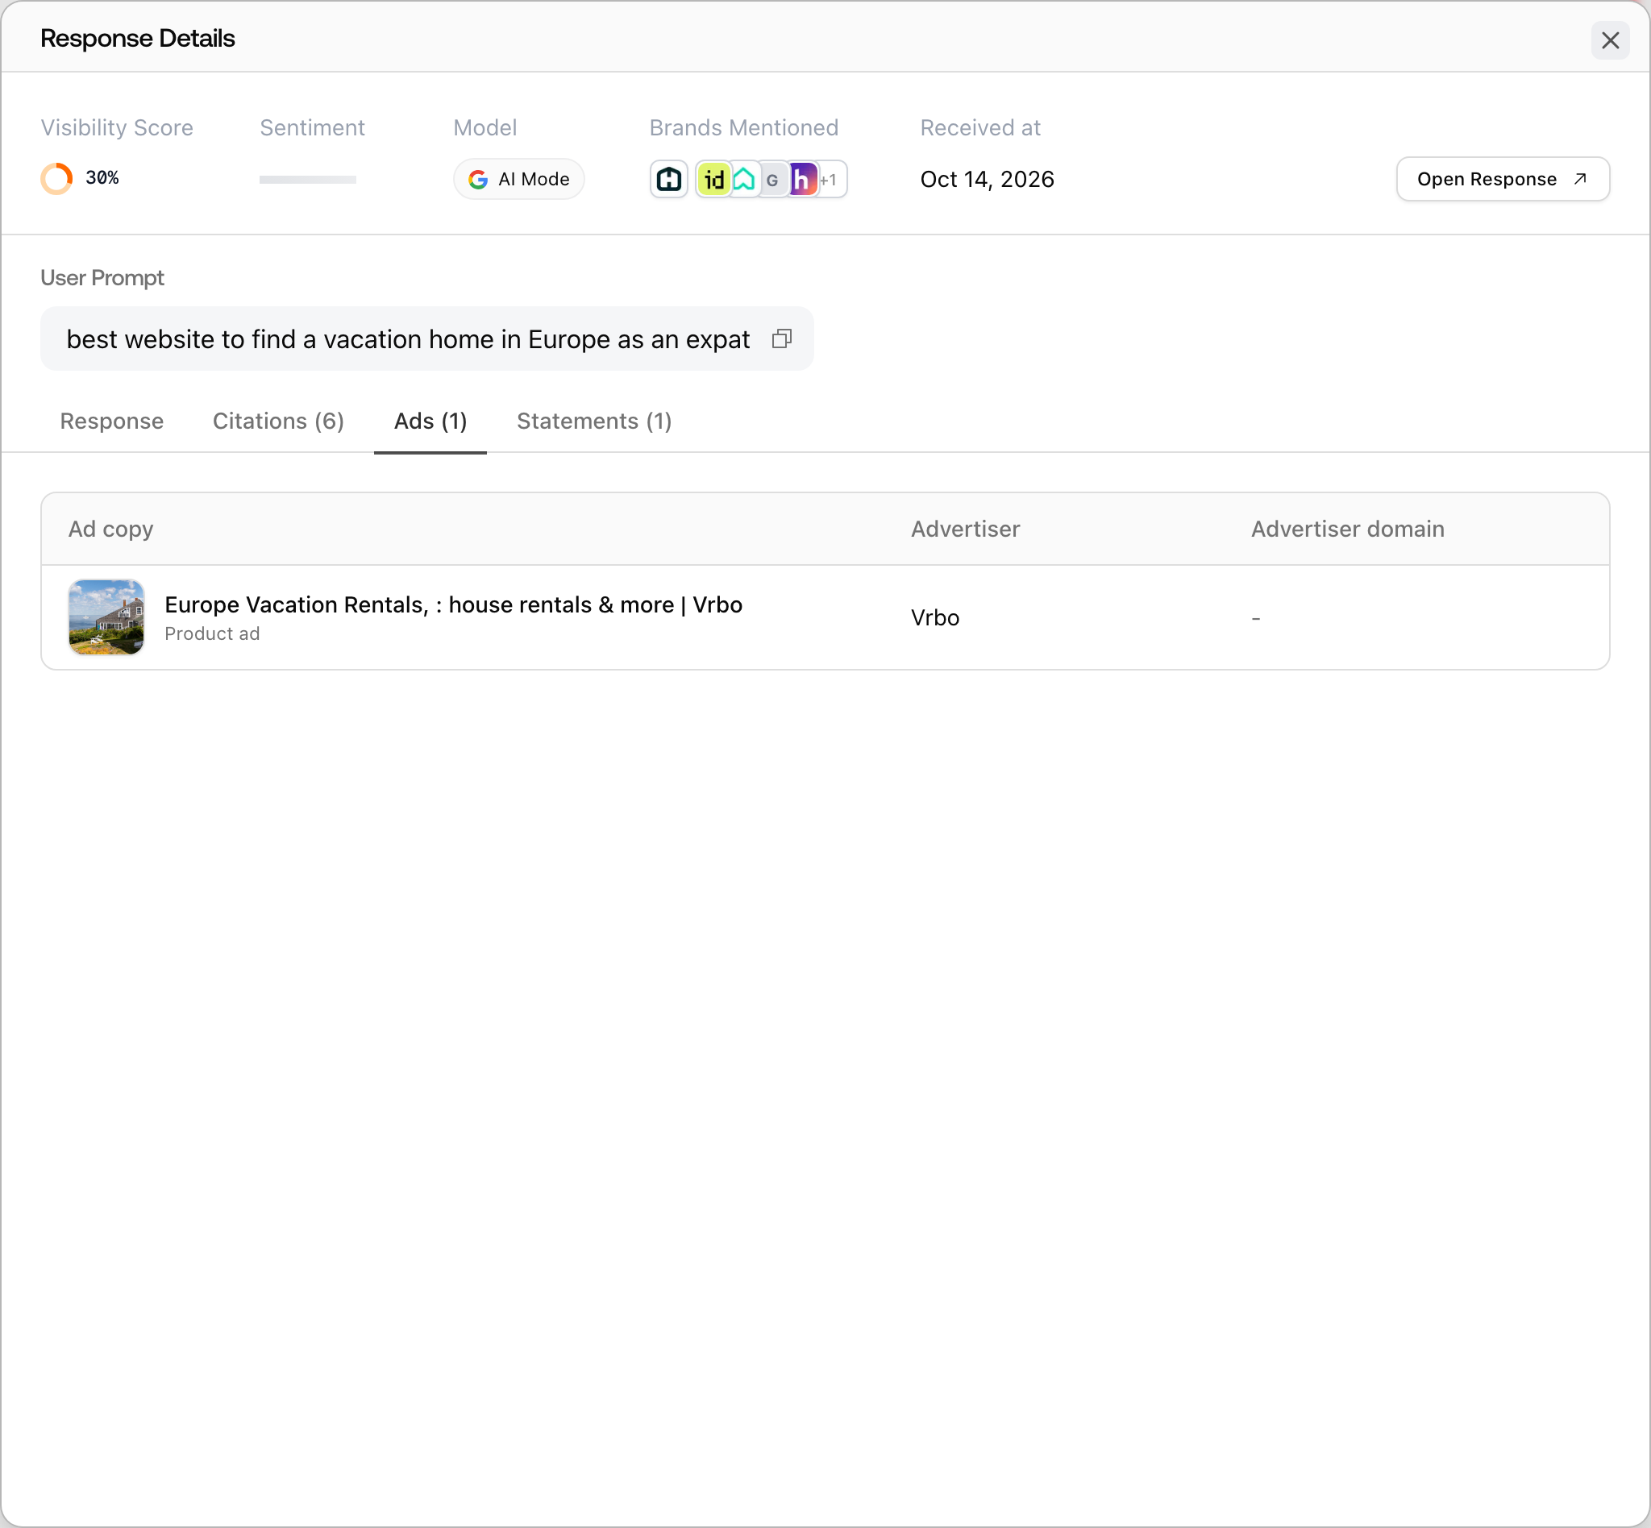Screen dimensions: 1651x1528
Task: Select the Ads (1) tab
Action: pyautogui.click(x=430, y=421)
